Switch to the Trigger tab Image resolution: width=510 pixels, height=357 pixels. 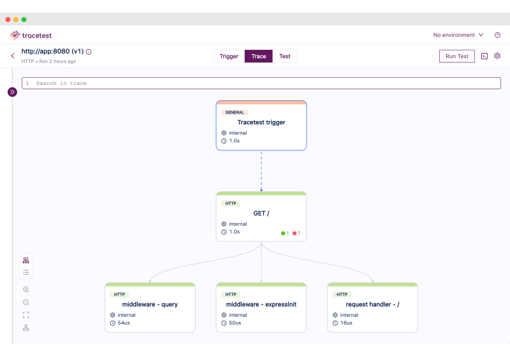pyautogui.click(x=229, y=56)
